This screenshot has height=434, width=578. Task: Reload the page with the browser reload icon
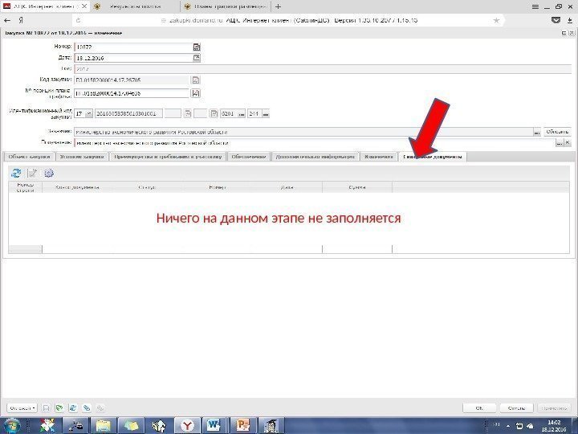coord(78,21)
